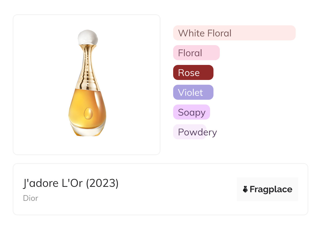321x228 pixels.
Task: Open the J'adore L'Or (2023) title
Action: pyautogui.click(x=71, y=183)
